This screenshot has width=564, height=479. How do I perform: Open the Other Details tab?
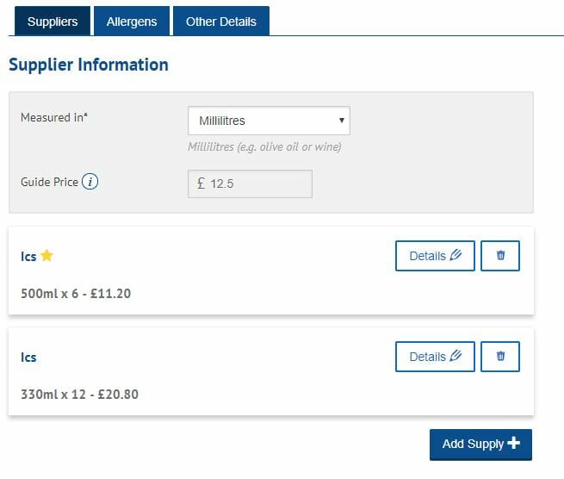[221, 22]
